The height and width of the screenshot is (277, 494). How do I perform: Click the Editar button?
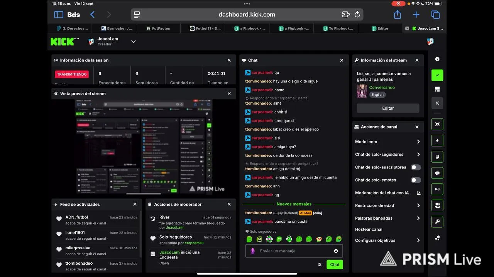click(x=388, y=108)
